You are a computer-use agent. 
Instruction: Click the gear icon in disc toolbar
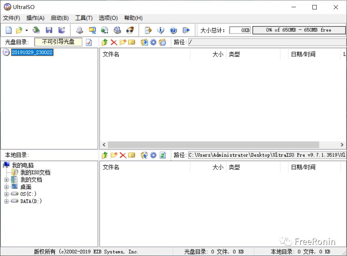[153, 42]
